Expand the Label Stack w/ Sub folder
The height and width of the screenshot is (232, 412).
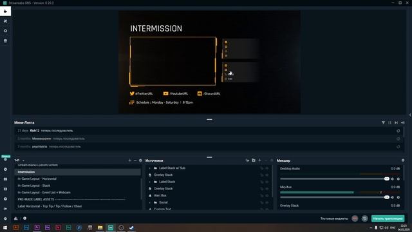click(x=150, y=168)
